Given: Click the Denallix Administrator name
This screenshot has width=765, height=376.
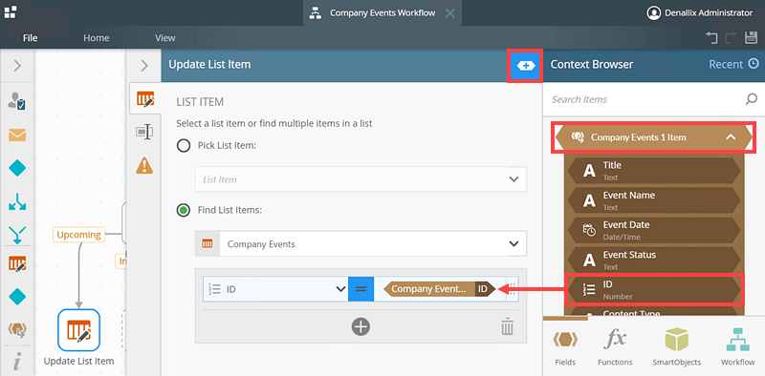Looking at the screenshot, I should pos(709,13).
